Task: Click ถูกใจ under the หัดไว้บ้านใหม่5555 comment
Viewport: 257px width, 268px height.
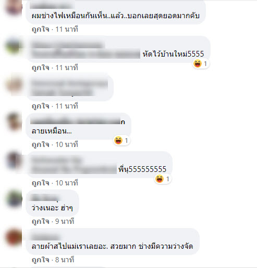Action: click(x=41, y=68)
